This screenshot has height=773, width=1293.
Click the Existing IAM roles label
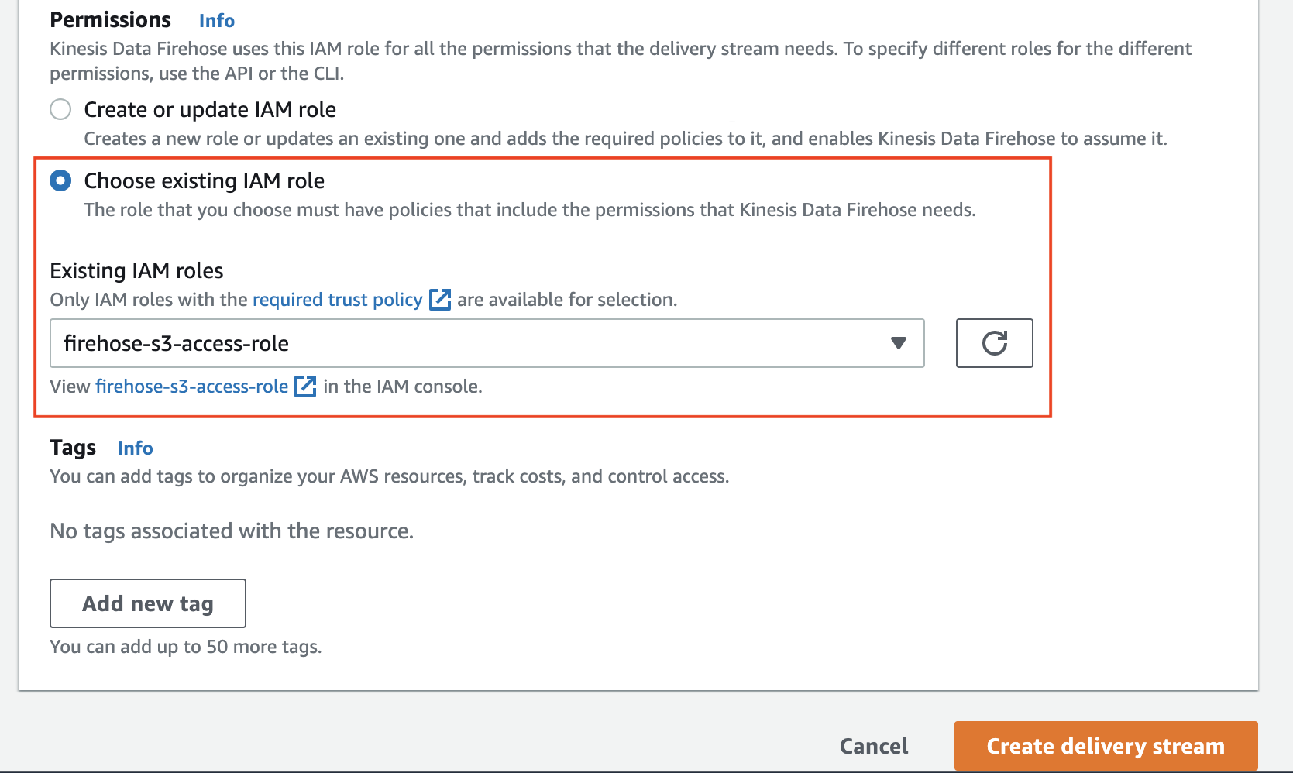pyautogui.click(x=136, y=270)
